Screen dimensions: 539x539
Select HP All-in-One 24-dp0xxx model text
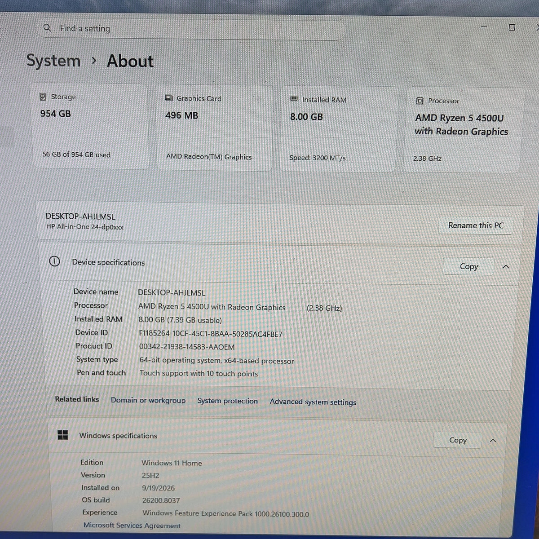tap(85, 227)
